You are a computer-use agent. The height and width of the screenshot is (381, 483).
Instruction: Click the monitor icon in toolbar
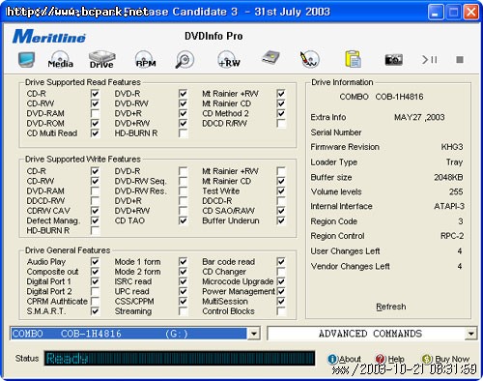pos(26,59)
